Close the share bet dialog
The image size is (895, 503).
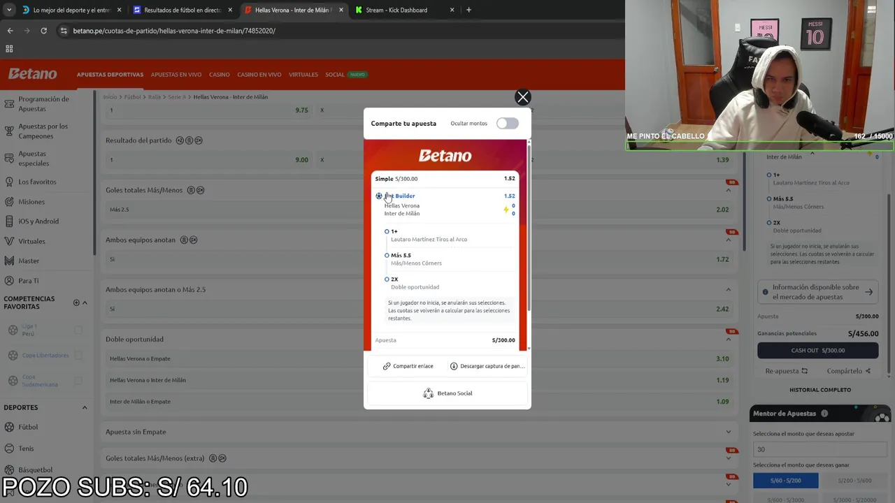pyautogui.click(x=522, y=97)
